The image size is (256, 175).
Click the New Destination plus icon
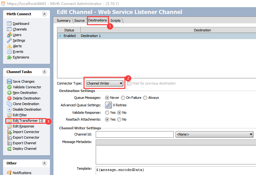9,93
